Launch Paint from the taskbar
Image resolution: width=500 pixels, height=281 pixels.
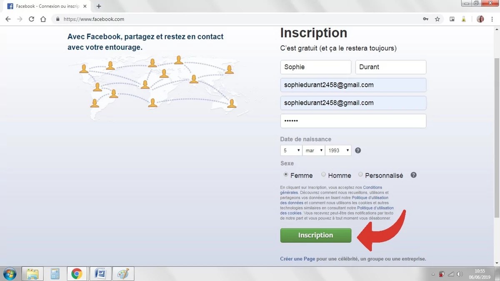coord(122,274)
